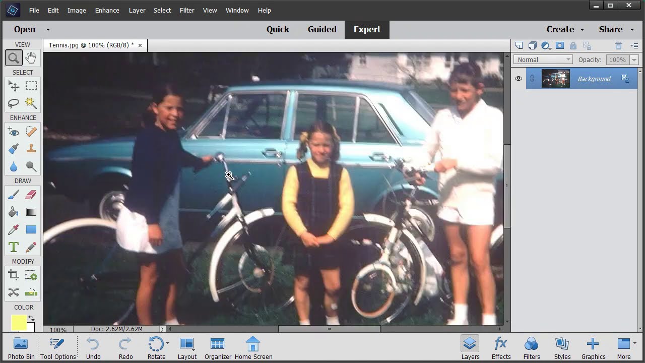Click the Opacity 100% value field
645x363 pixels.
click(617, 59)
